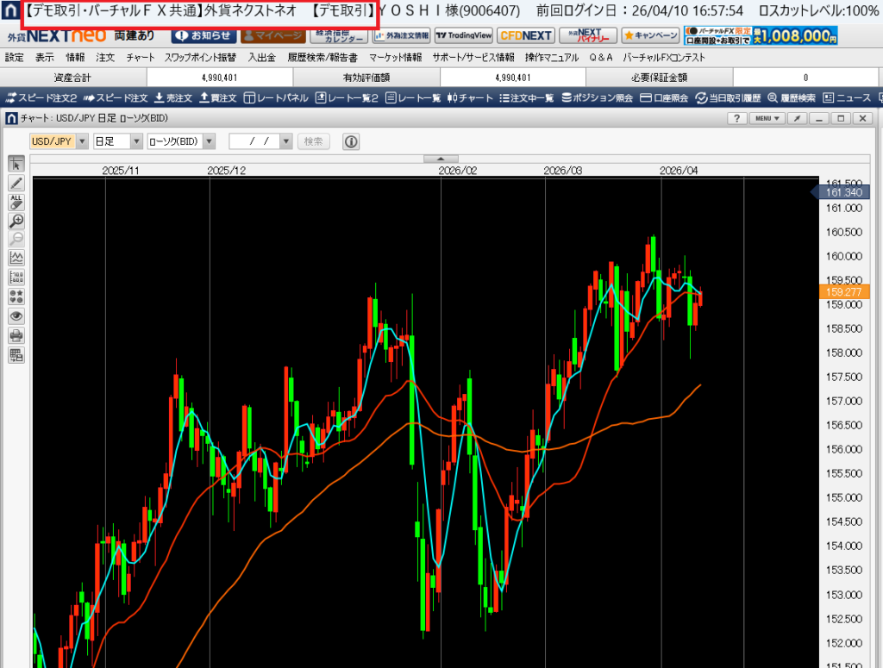Click the pin icon next to MENU
The height and width of the screenshot is (668, 883).
[x=798, y=117]
